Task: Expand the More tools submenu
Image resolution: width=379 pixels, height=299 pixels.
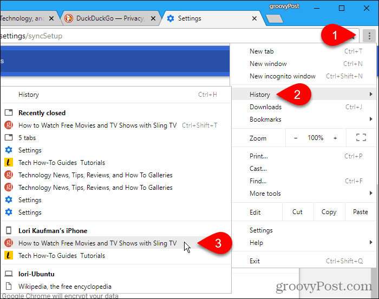Action: 304,194
